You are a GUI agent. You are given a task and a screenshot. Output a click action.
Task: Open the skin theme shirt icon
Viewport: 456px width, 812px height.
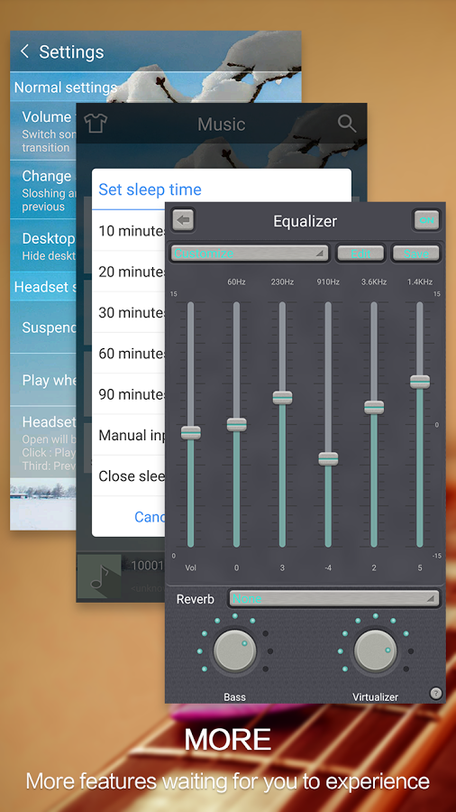click(x=96, y=124)
